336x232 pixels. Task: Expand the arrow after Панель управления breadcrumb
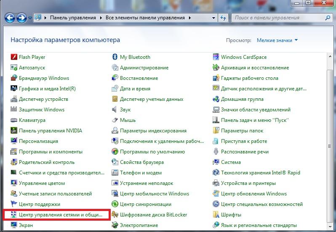pyautogui.click(x=101, y=18)
